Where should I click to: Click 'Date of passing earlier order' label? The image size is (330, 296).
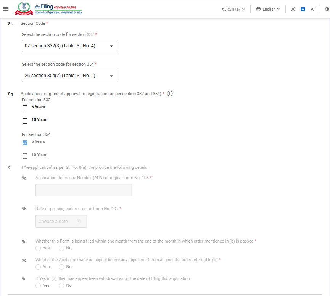click(77, 209)
